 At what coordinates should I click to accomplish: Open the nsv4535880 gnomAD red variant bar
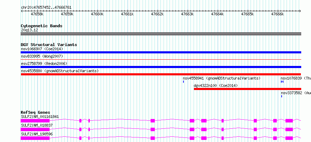pos(161,74)
